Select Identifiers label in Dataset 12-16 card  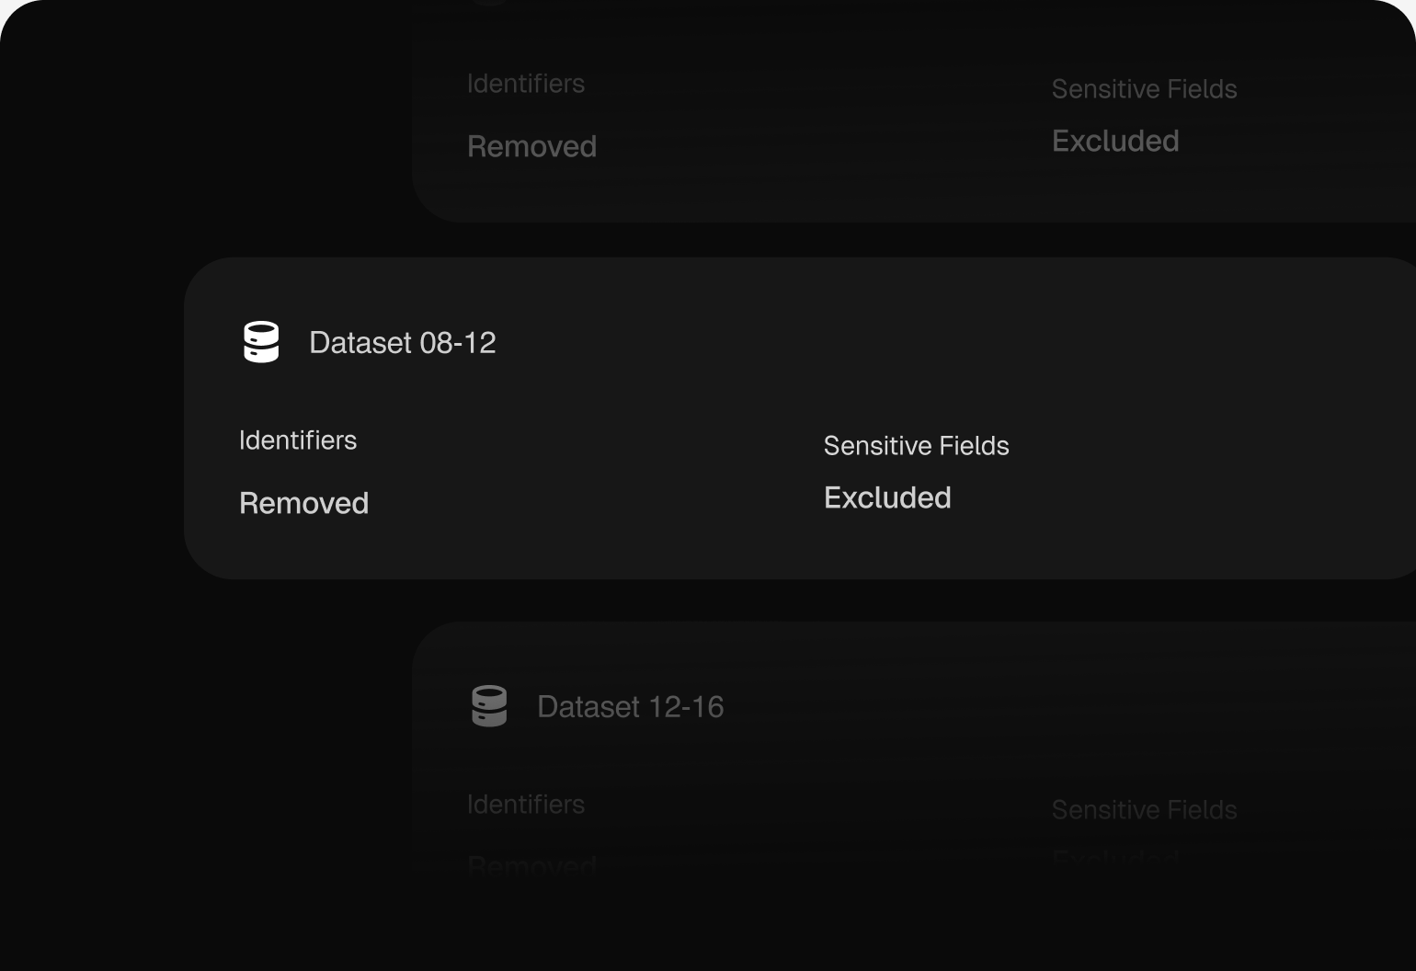526,805
